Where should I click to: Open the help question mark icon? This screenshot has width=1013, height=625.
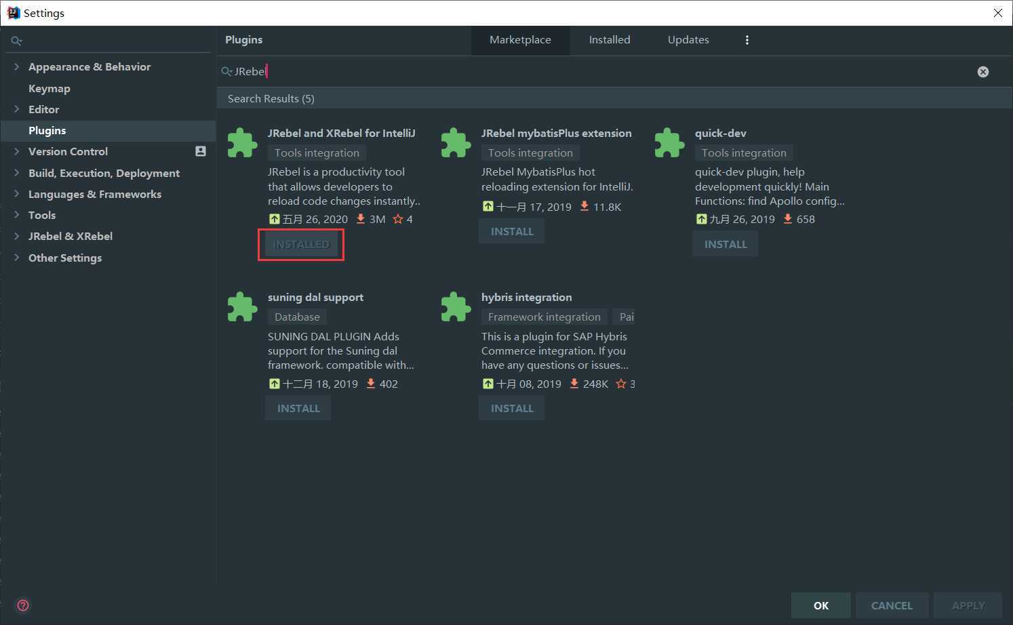pyautogui.click(x=23, y=605)
